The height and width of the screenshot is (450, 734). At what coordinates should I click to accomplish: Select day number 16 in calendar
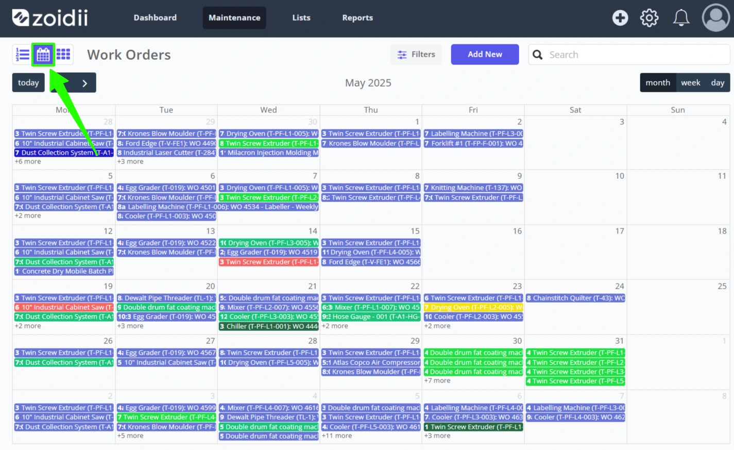[517, 231]
